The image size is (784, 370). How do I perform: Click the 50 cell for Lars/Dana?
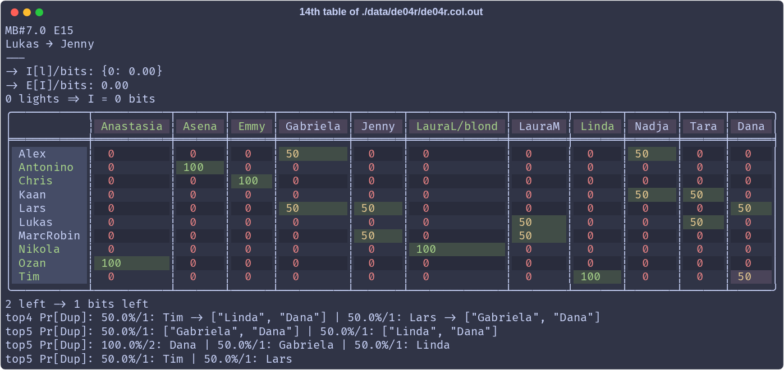point(751,208)
